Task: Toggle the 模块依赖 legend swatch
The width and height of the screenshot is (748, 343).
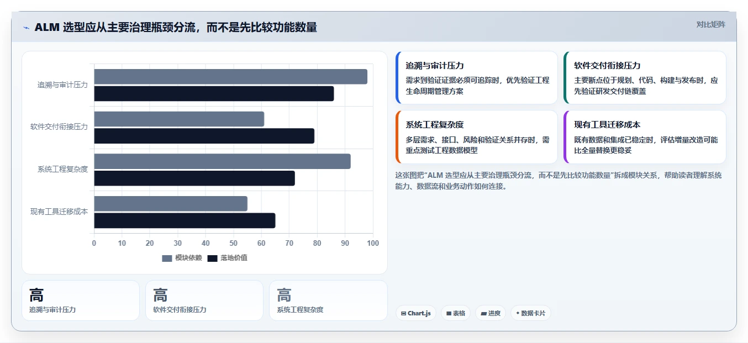Action: [167, 258]
